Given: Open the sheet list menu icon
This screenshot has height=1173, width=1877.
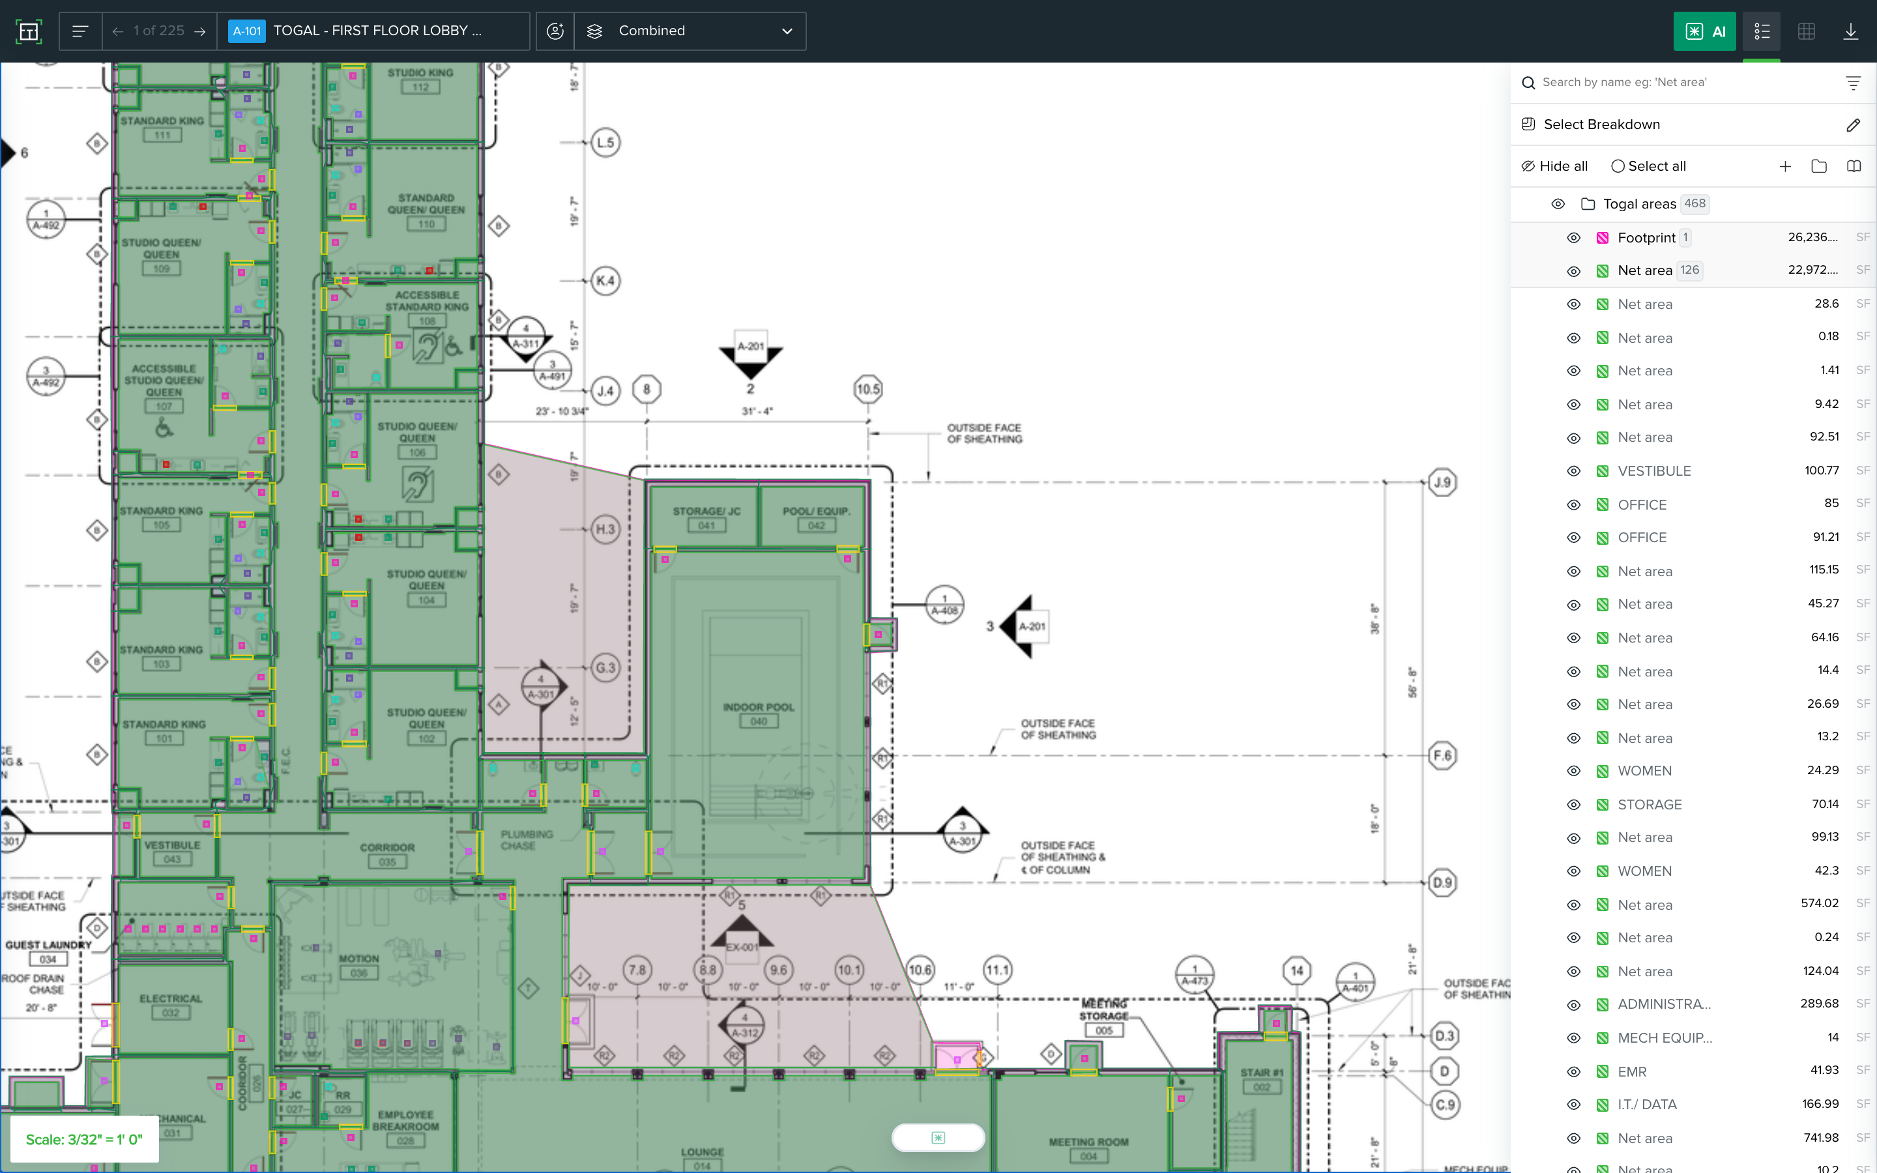Looking at the screenshot, I should (80, 31).
